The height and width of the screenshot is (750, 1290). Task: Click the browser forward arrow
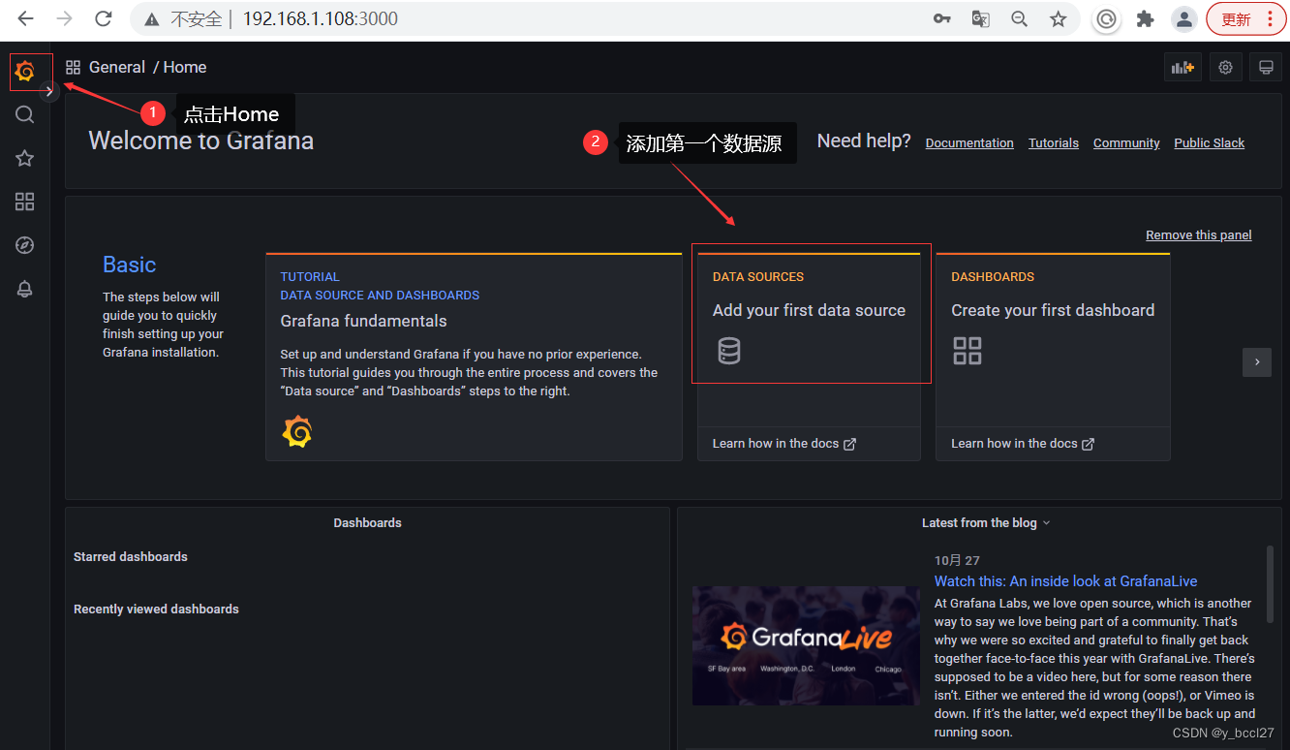point(64,18)
